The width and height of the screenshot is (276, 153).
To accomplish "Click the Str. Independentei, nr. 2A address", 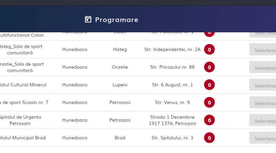I will click(172, 50).
